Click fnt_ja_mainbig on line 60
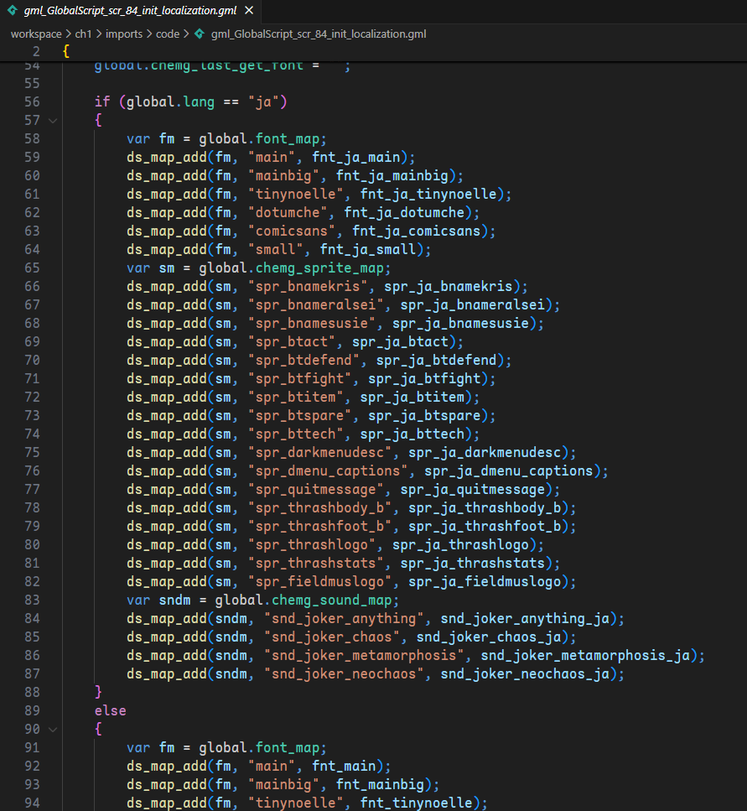This screenshot has width=747, height=811. pyautogui.click(x=392, y=176)
